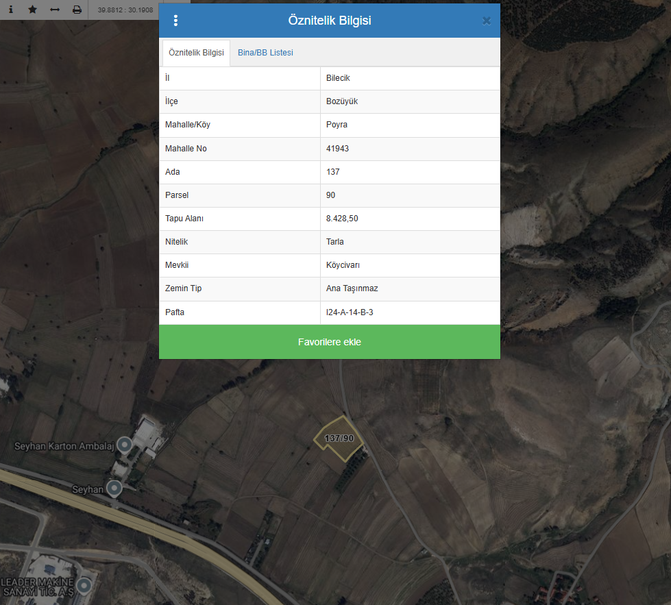Viewport: 671px width, 605px height.
Task: Click the Seyhan location marker
Action: click(x=114, y=489)
